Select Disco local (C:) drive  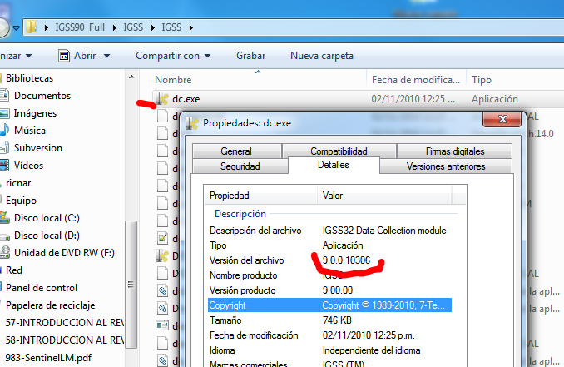point(46,217)
